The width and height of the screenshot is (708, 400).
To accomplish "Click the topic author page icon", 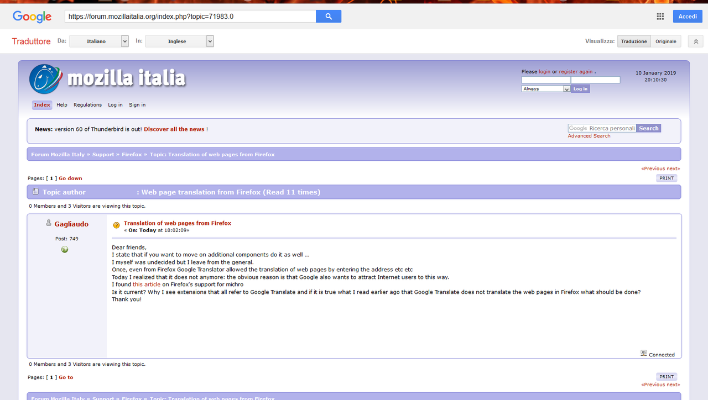I will click(x=35, y=192).
